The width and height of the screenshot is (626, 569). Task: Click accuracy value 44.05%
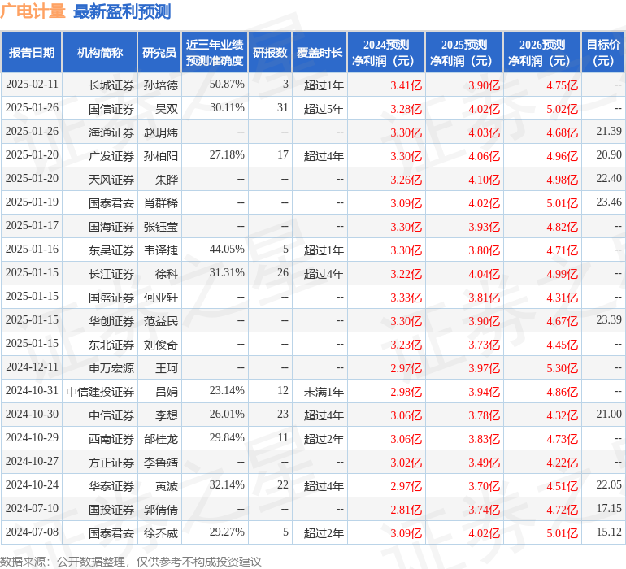coord(227,250)
